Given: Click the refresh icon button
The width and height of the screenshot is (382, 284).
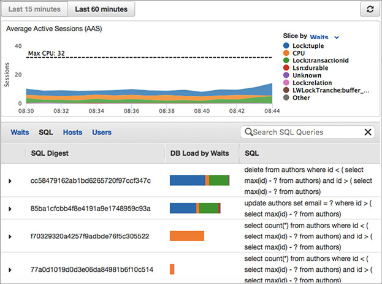Looking at the screenshot, I should tap(369, 9).
